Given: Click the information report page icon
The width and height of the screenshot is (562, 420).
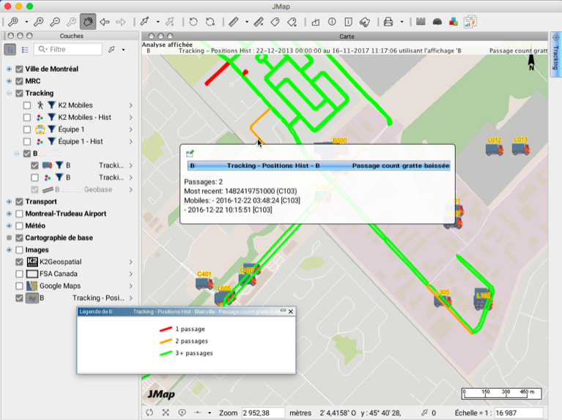Looking at the screenshot, I should [x=348, y=22].
